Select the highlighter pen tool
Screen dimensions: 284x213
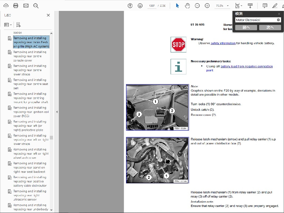(x=275, y=6)
